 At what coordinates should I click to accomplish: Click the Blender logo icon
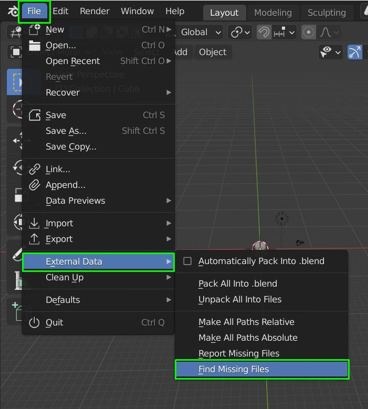tap(12, 12)
